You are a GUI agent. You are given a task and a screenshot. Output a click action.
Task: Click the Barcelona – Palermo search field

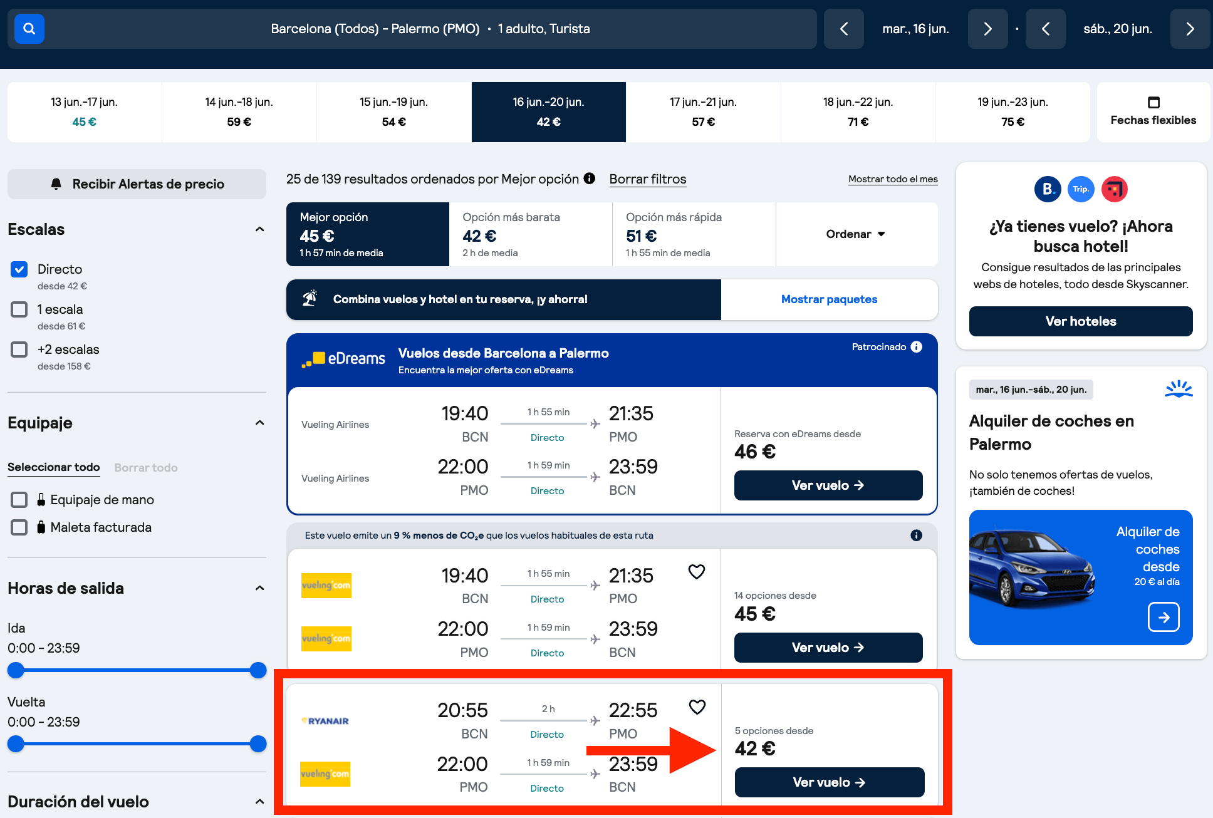tap(412, 29)
